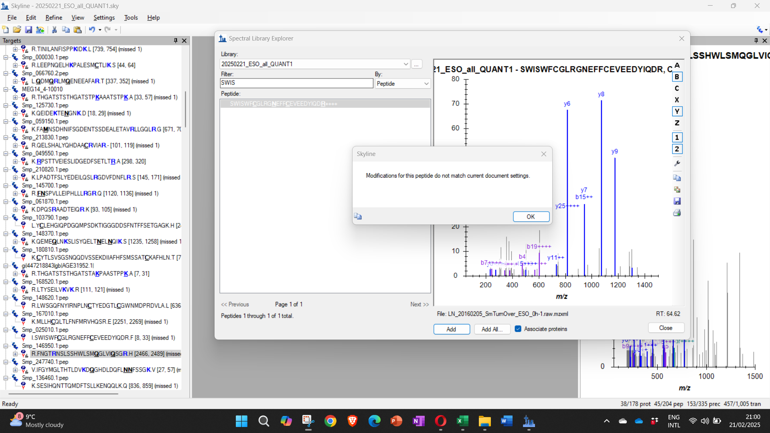This screenshot has width=770, height=433.
Task: Open the Refine menu
Action: point(54,18)
